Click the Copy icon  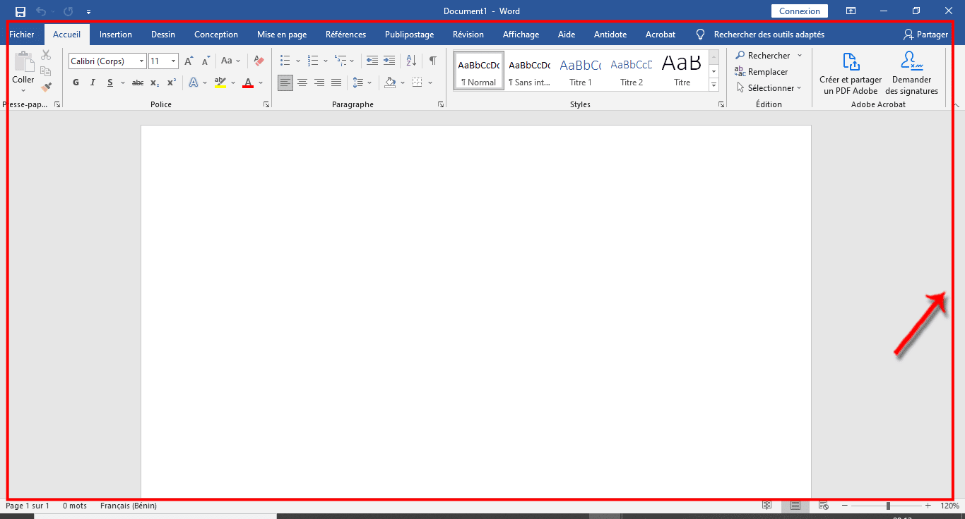click(46, 71)
